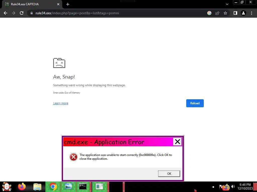
Task: Click OK in the cmd.exe error dialog
Action: pyautogui.click(x=169, y=173)
